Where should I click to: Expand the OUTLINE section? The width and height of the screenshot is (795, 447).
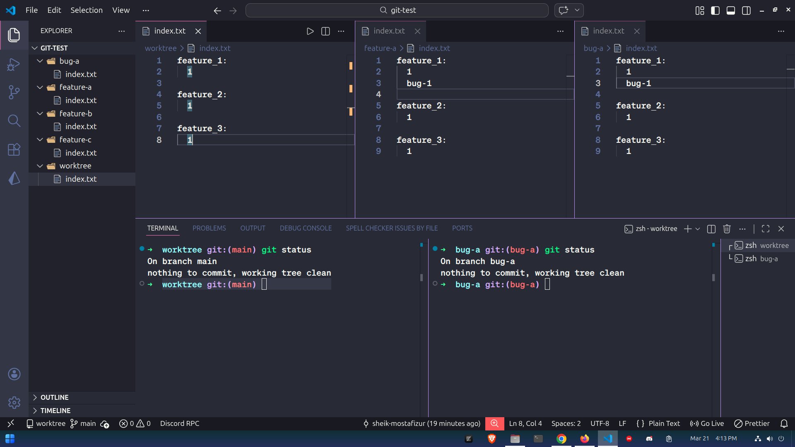[54, 397]
